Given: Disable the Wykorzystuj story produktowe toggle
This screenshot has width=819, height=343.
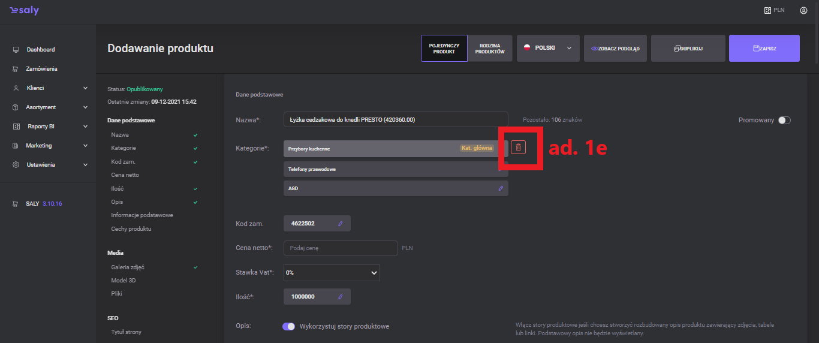Looking at the screenshot, I should pyautogui.click(x=289, y=327).
